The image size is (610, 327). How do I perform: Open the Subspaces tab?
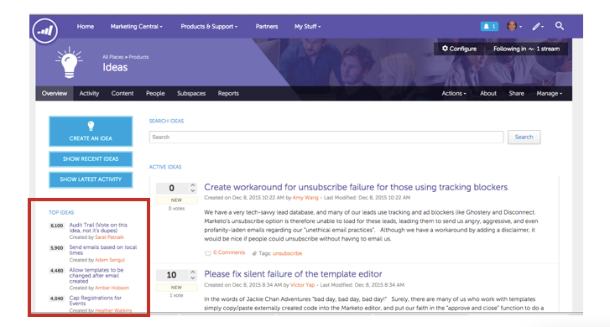[191, 93]
